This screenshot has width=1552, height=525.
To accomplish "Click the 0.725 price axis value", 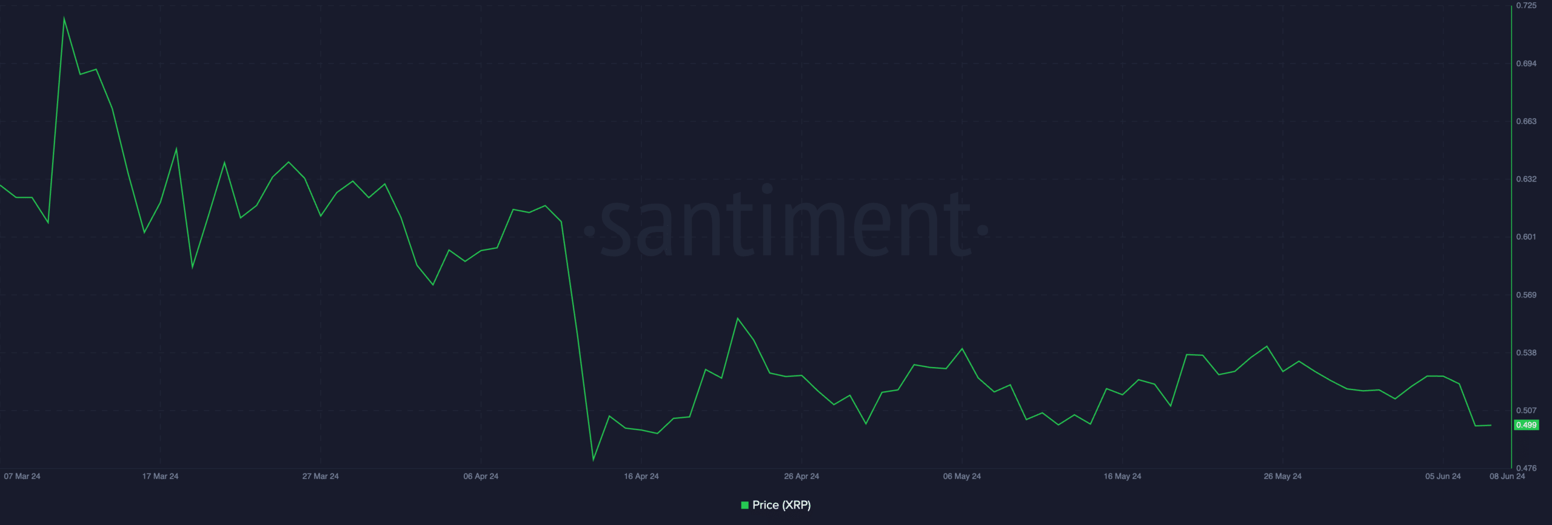I will (1527, 5).
